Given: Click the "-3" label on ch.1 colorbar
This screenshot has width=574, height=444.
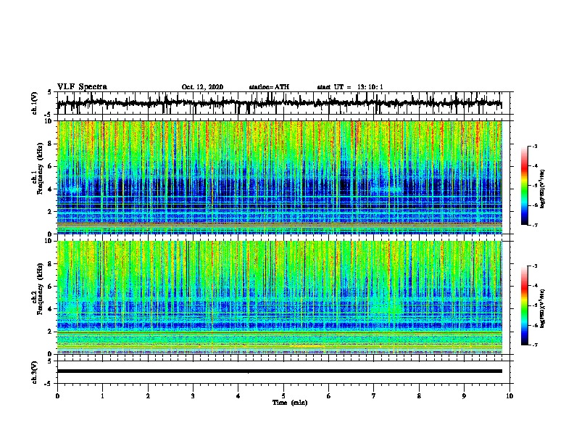Looking at the screenshot, I should coord(534,146).
